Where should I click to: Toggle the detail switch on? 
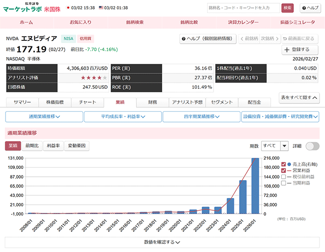click(312, 146)
